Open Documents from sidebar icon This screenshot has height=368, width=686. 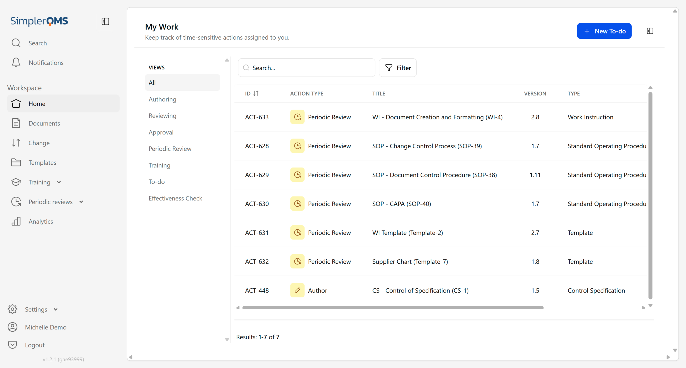click(x=16, y=123)
